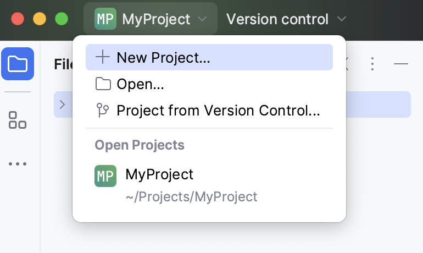Select the highlighted row in the project tree
Image resolution: width=423 pixels, height=253 pixels.
(379, 105)
